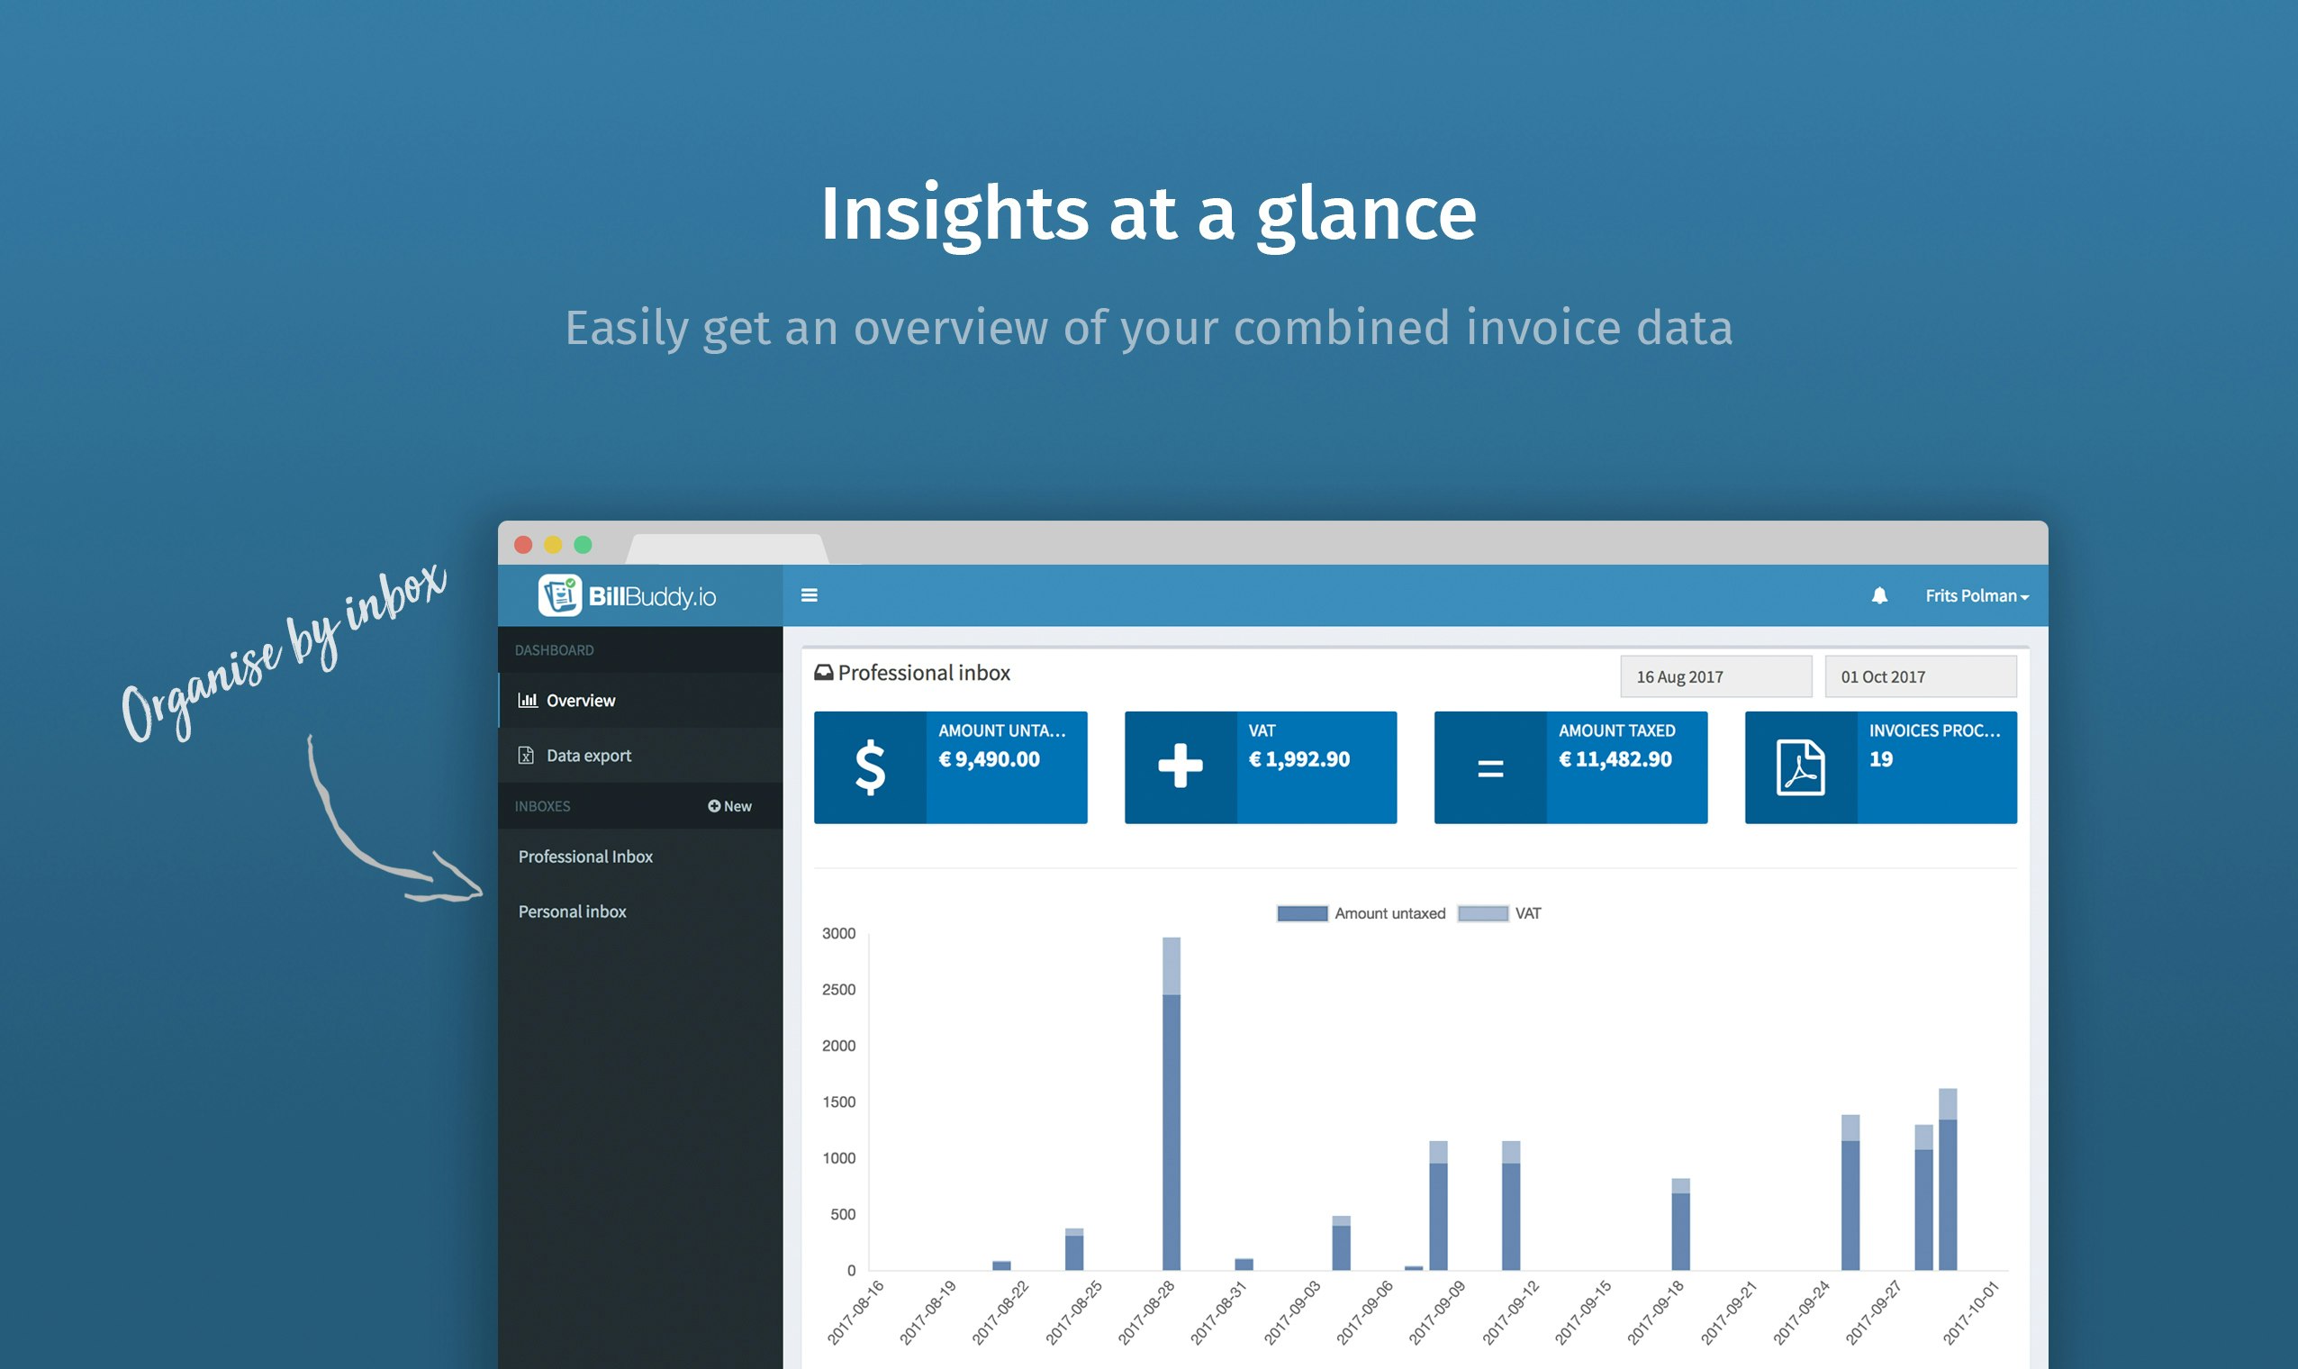
Task: Open notifications bell icon
Action: pyautogui.click(x=1878, y=596)
